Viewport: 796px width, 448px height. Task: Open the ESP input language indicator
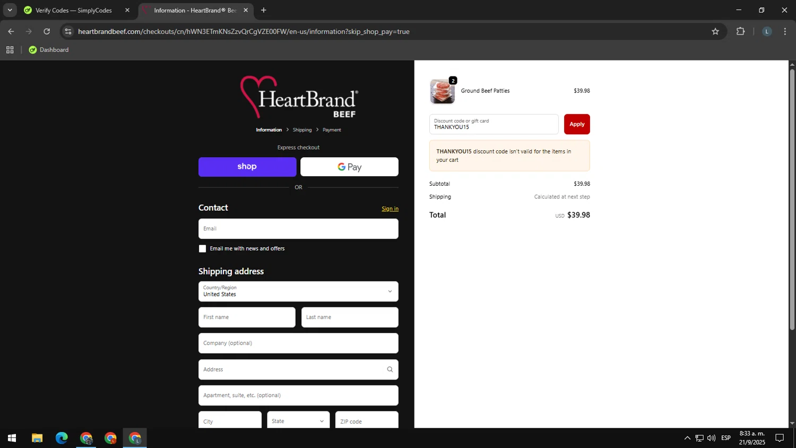726,438
